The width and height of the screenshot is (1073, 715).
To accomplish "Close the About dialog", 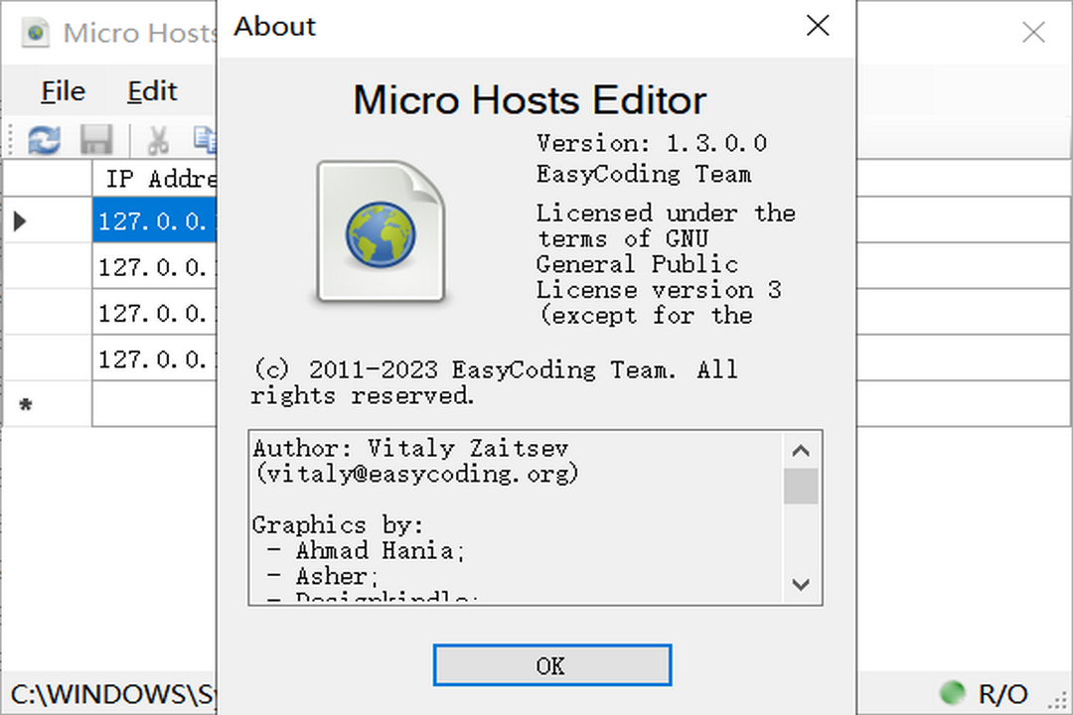I will pos(817,26).
